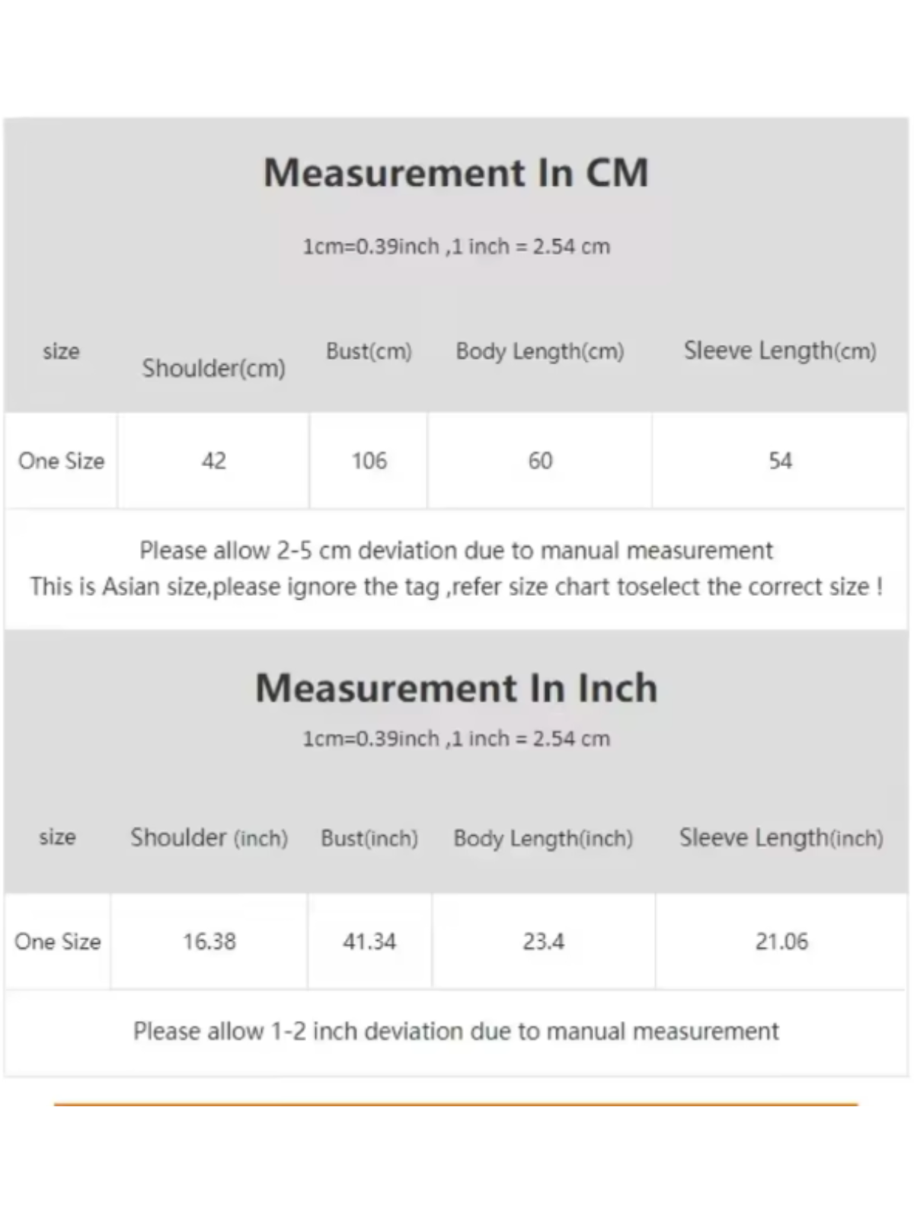Click the Asian size warning text
Screen dimensions: 914x1219
455,587
